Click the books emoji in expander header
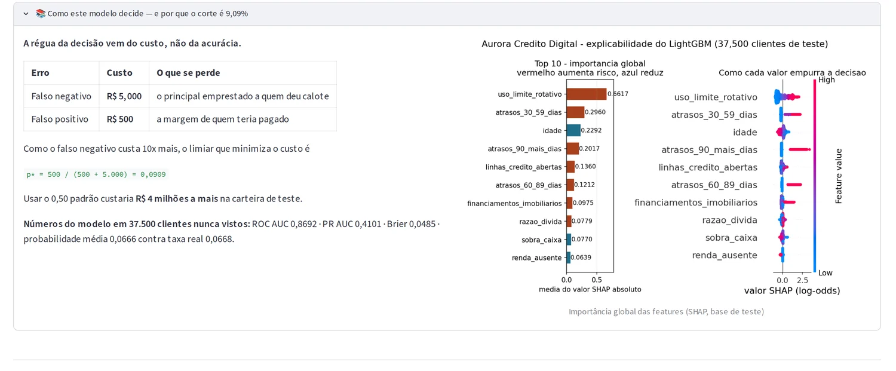Screen dimensions: 896x371 pyautogui.click(x=41, y=14)
